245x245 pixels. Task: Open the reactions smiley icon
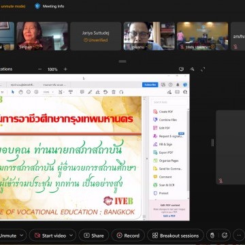(x=225, y=235)
